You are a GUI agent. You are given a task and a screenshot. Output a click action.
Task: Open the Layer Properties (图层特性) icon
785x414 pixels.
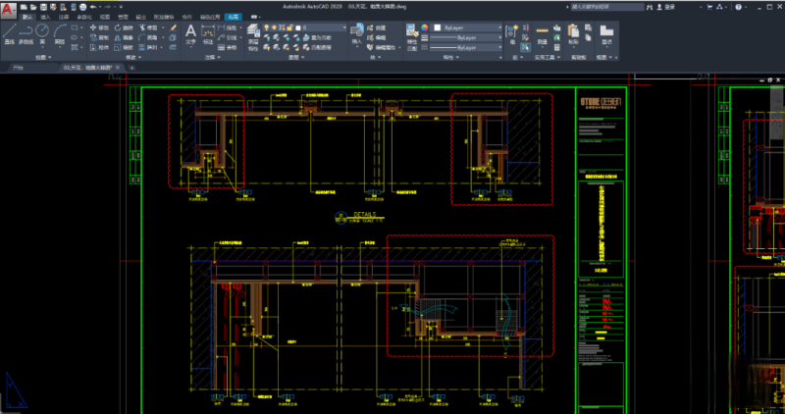pos(253,31)
